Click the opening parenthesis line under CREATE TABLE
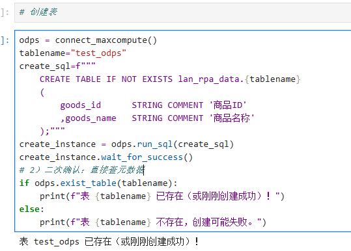Screen dimensions: 351x251 coord(42,92)
